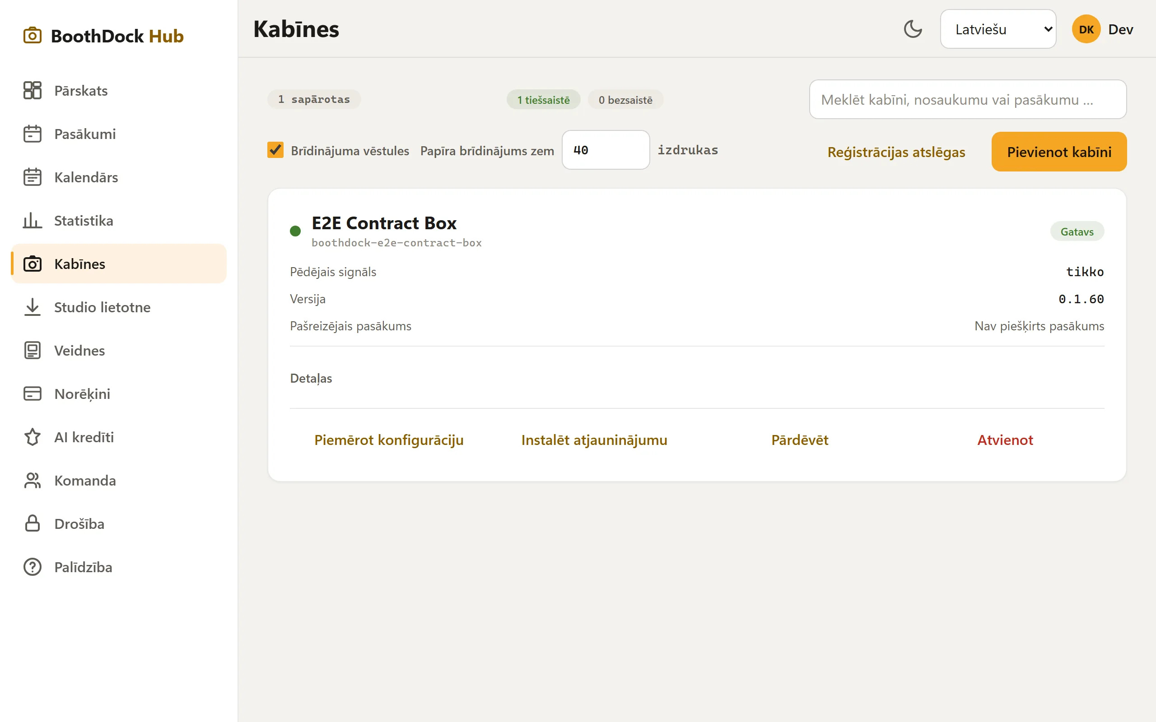Screen dimensions: 1156x722
Task: Open Kalendārs calendar icon
Action: tap(33, 177)
